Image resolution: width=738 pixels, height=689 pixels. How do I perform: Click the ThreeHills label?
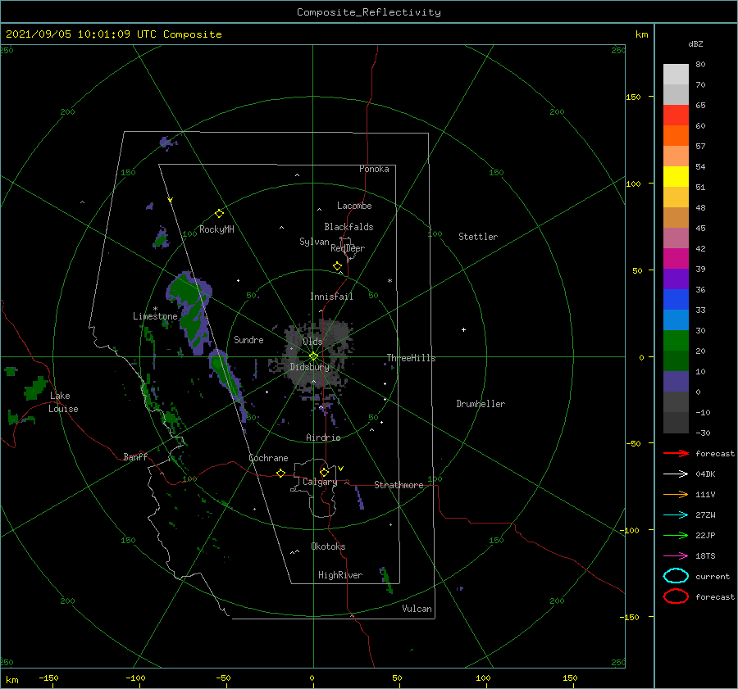(412, 358)
